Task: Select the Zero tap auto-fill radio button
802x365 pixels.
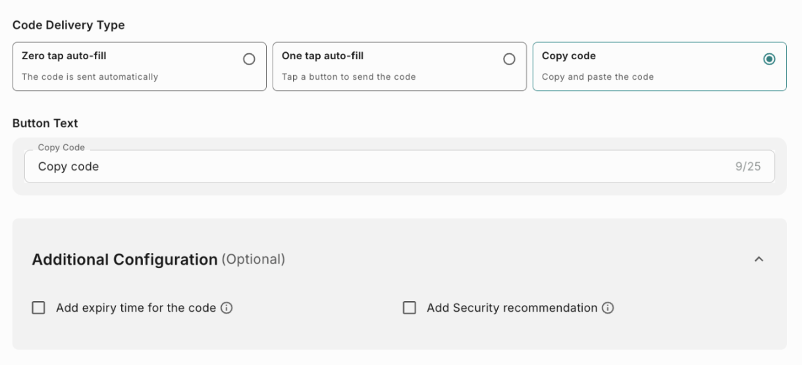Action: click(249, 59)
